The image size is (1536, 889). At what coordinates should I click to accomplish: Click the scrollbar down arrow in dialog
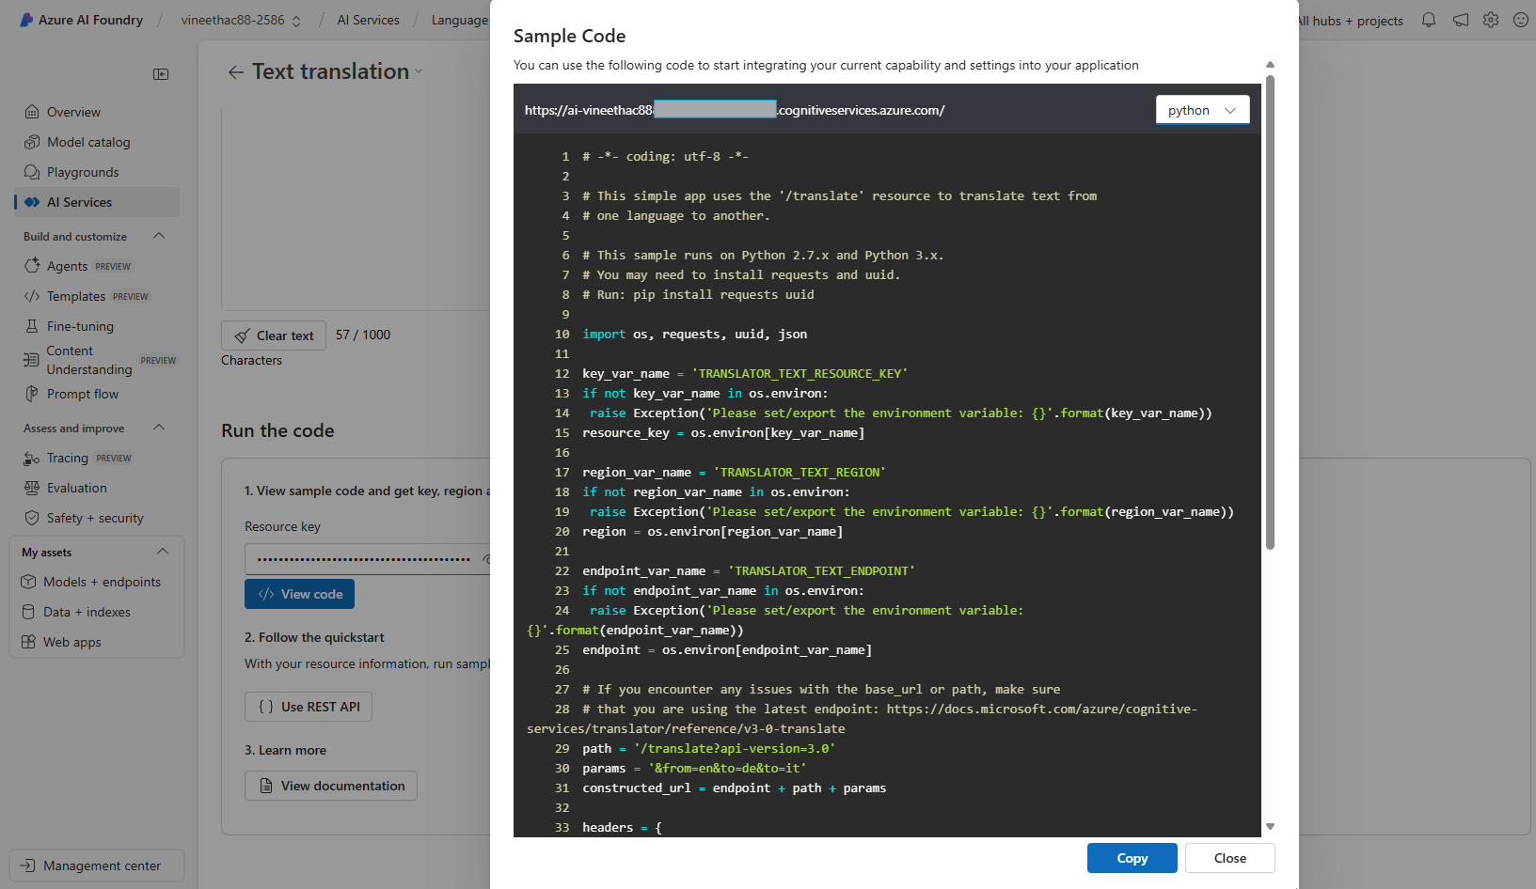click(x=1270, y=827)
